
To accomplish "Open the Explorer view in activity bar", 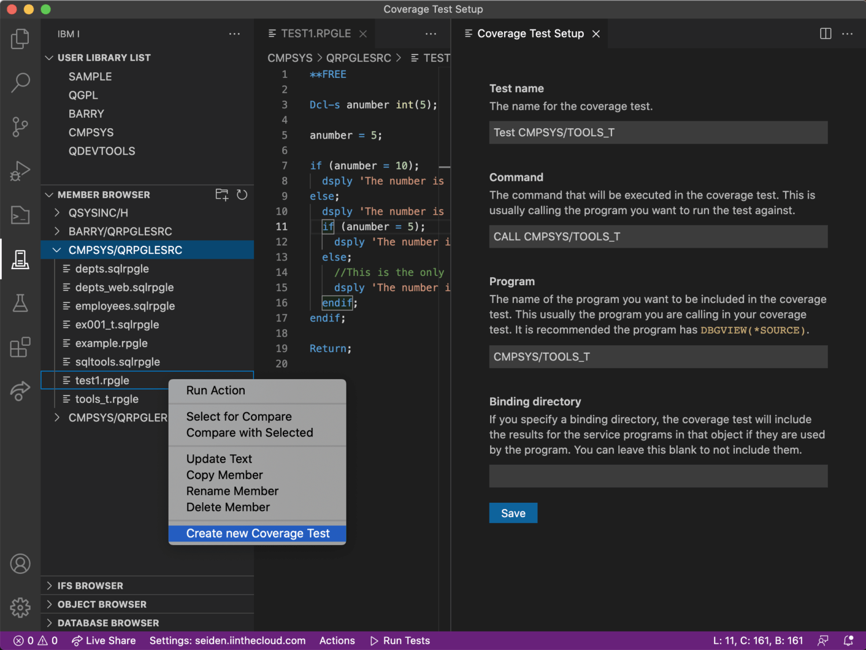I will click(20, 39).
